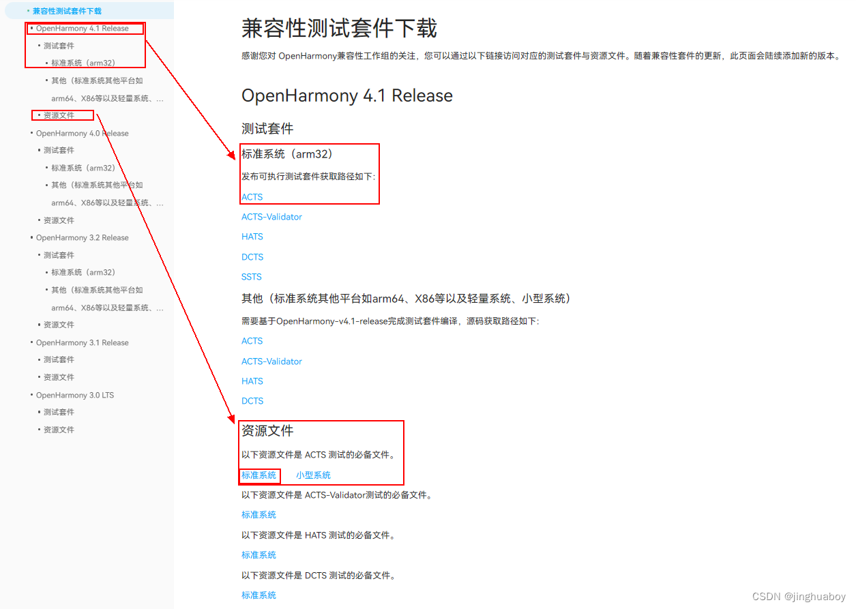Select 标准系统（arm32）under 4.0 Release sidebar

(83, 168)
